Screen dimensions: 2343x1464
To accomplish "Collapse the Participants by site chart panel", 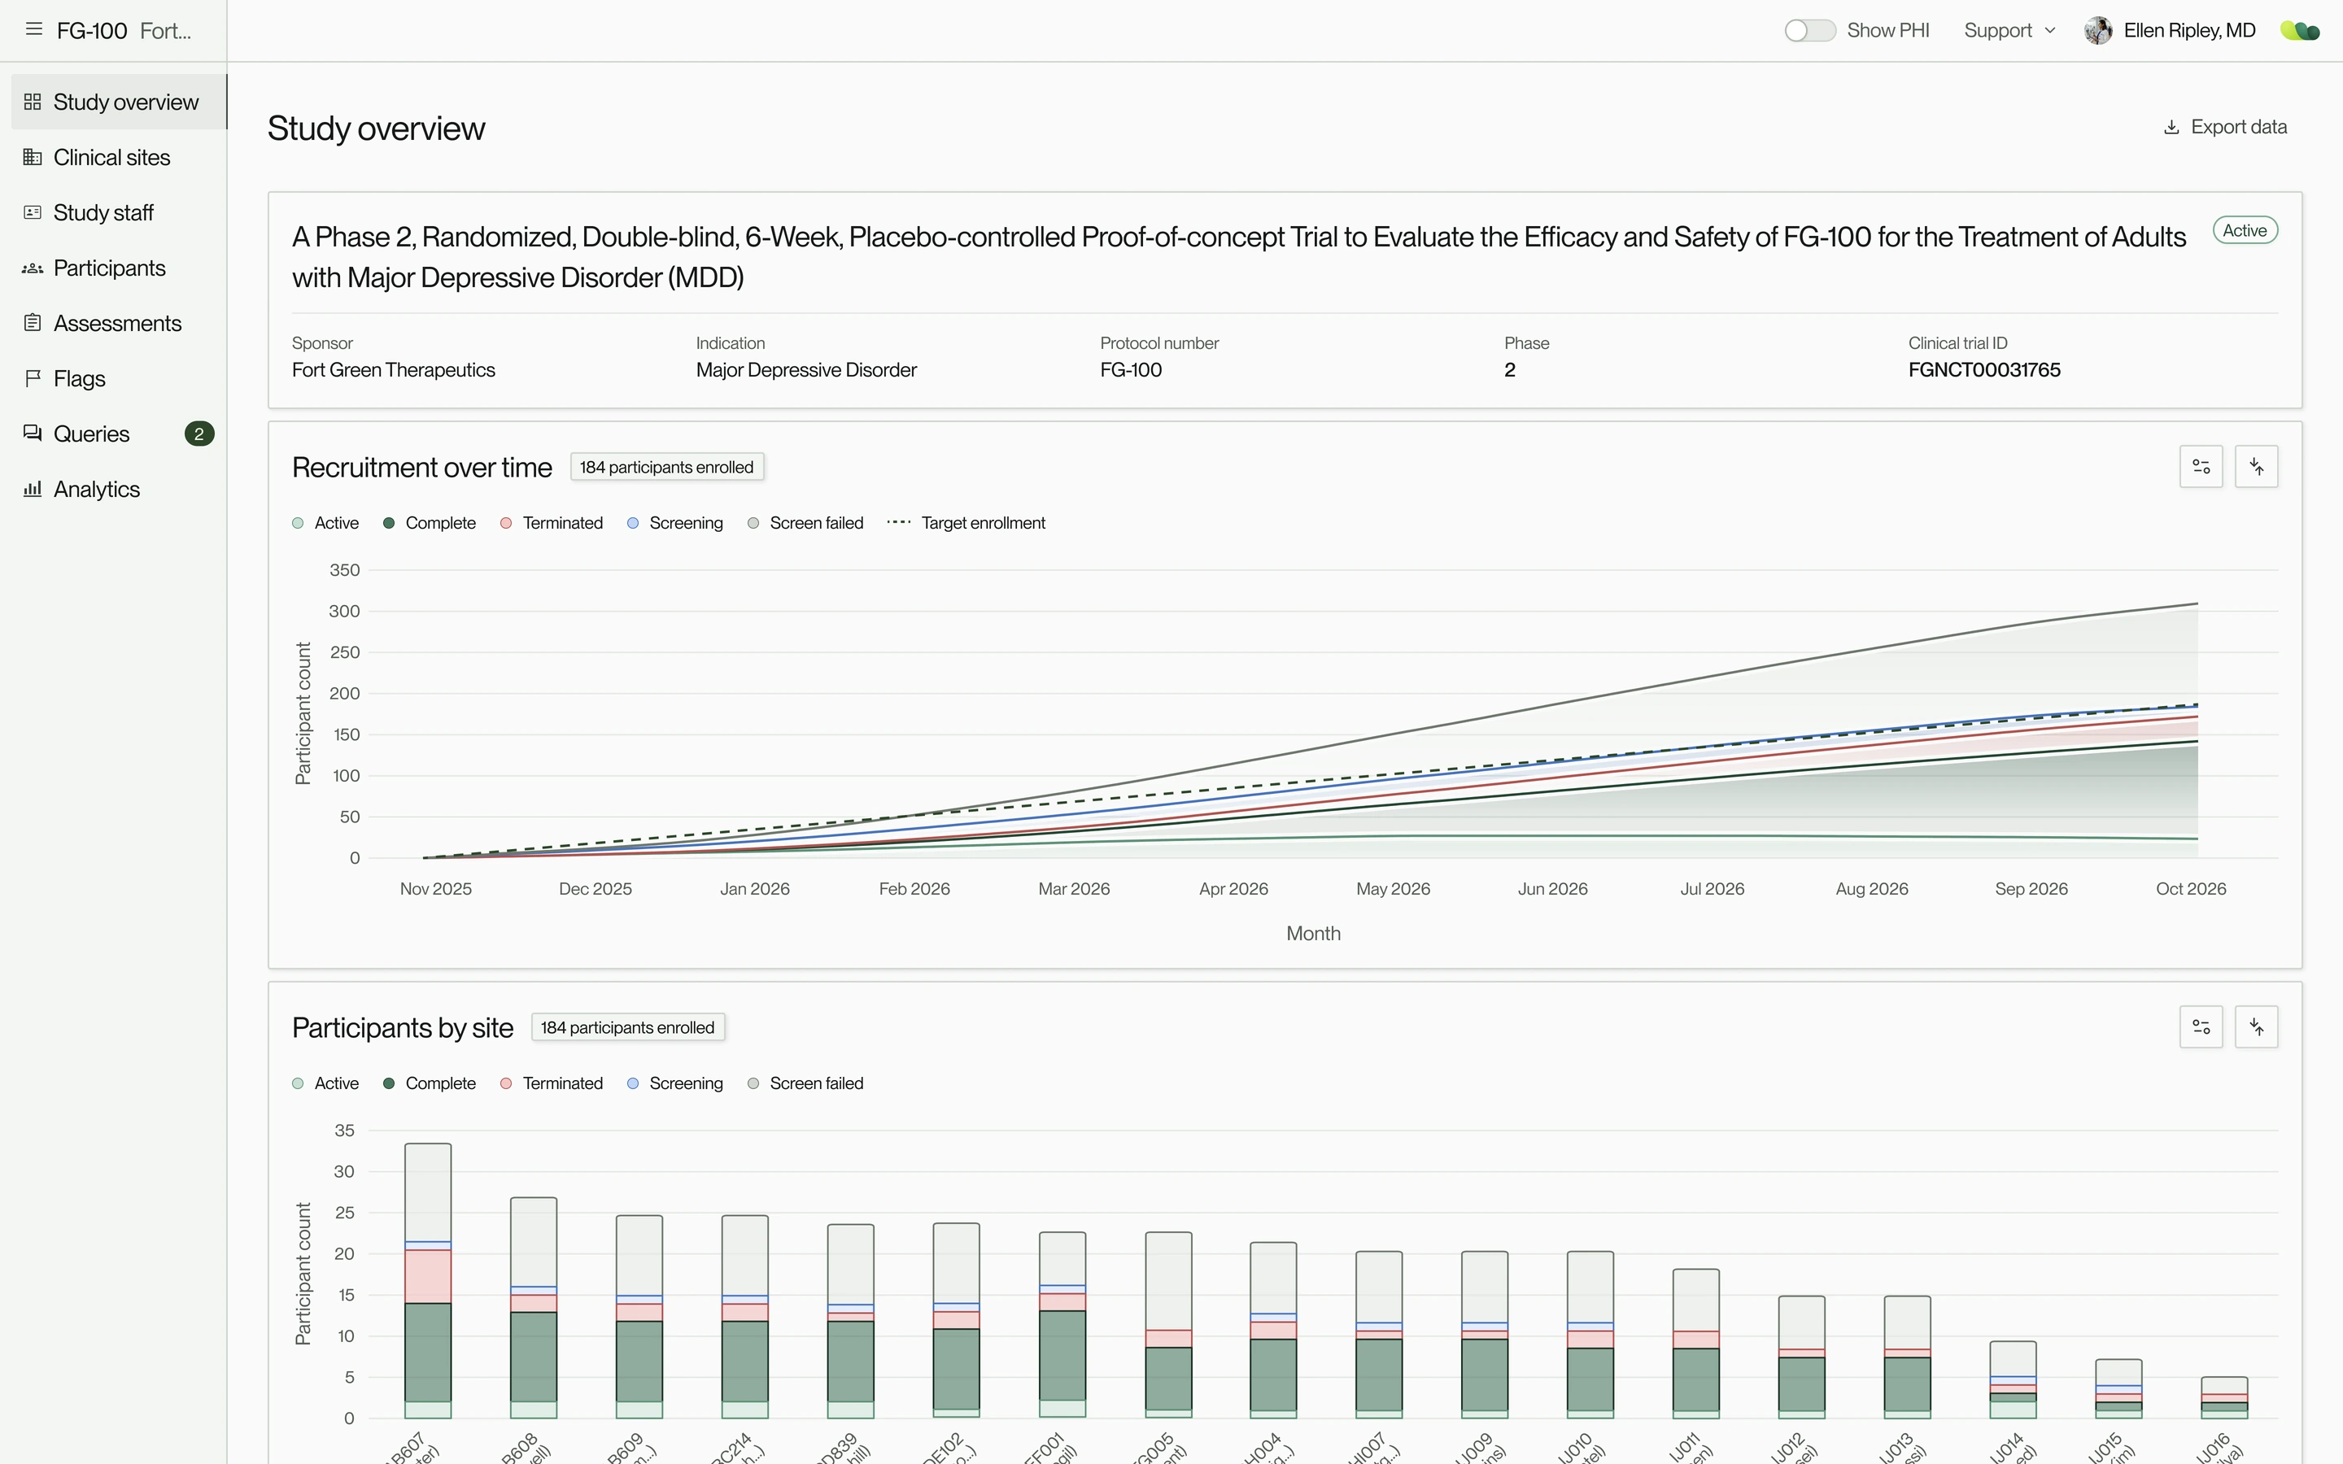I will pos(2256,1026).
